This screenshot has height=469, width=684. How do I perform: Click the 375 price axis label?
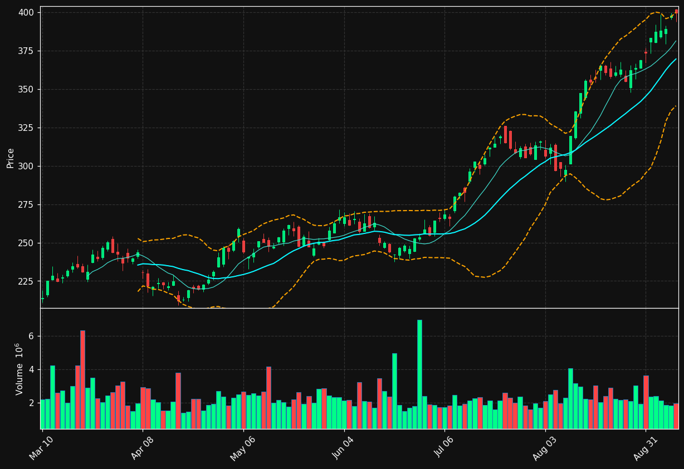[x=26, y=51]
